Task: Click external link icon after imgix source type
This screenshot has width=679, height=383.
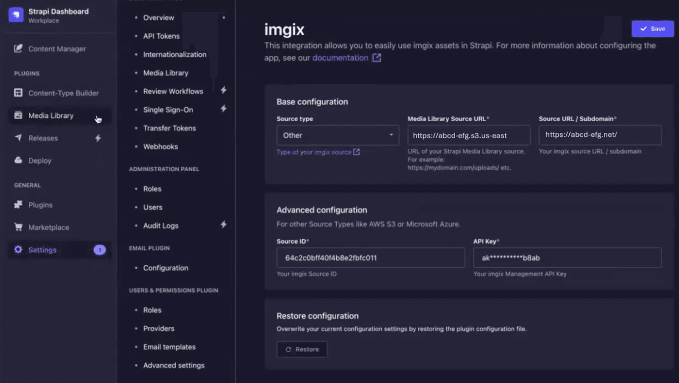Action: click(x=357, y=152)
